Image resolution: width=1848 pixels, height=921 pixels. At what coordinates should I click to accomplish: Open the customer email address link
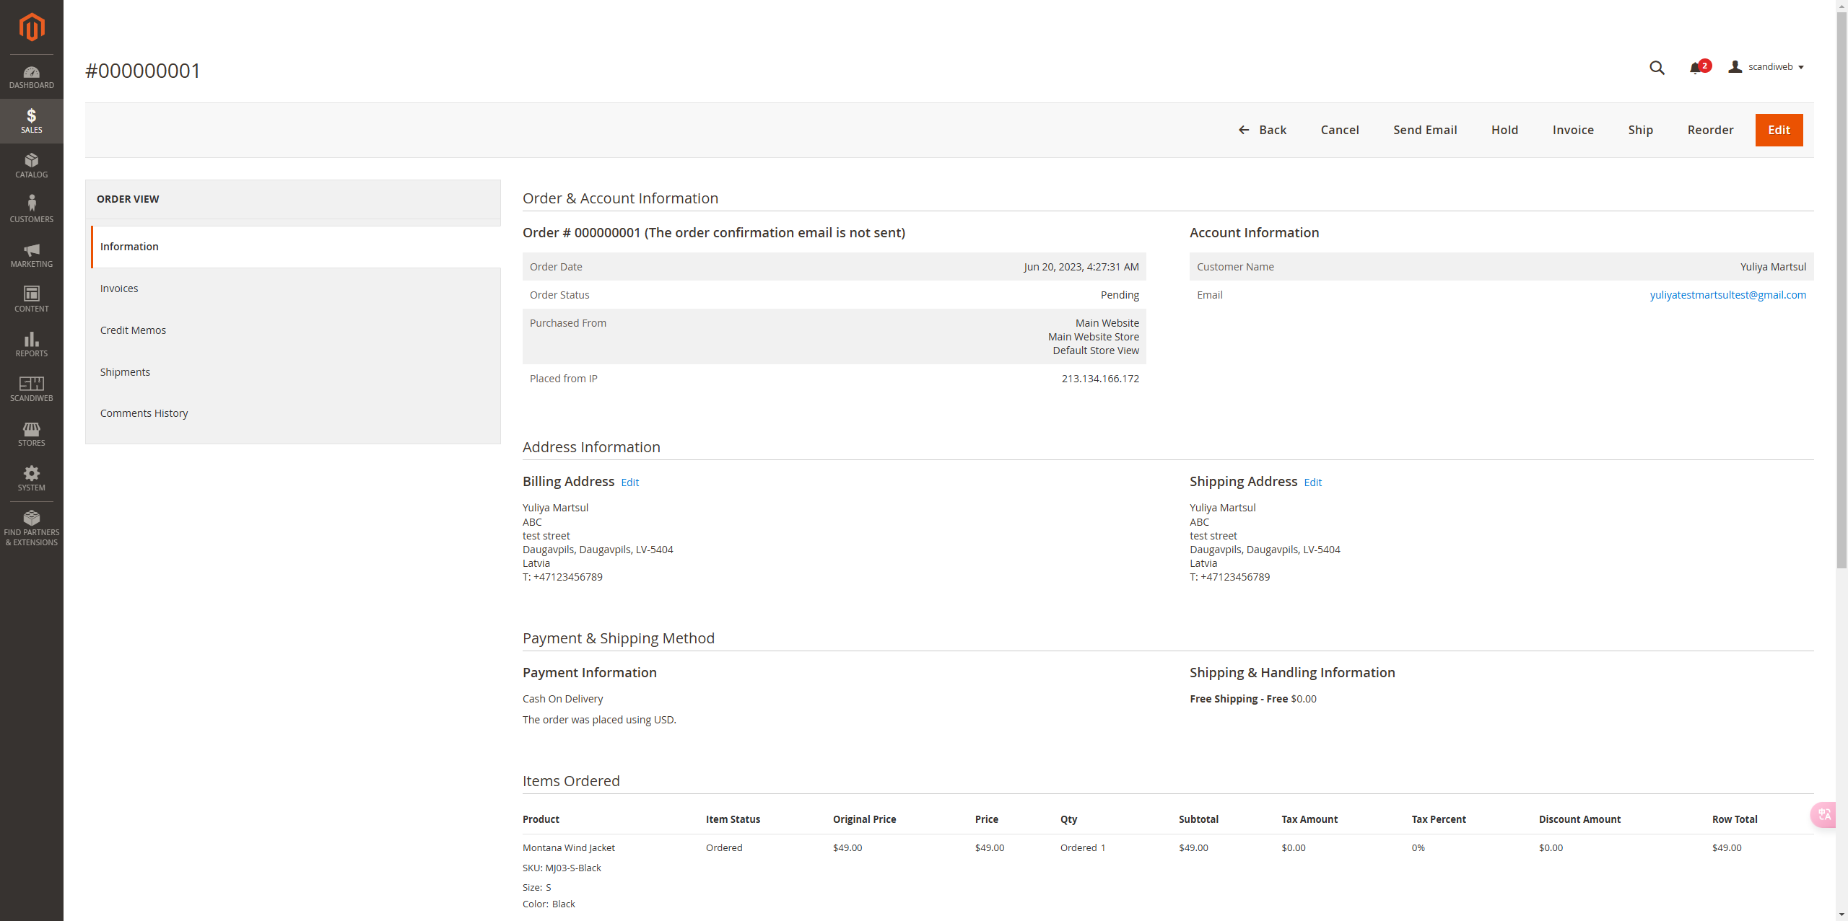1727,295
